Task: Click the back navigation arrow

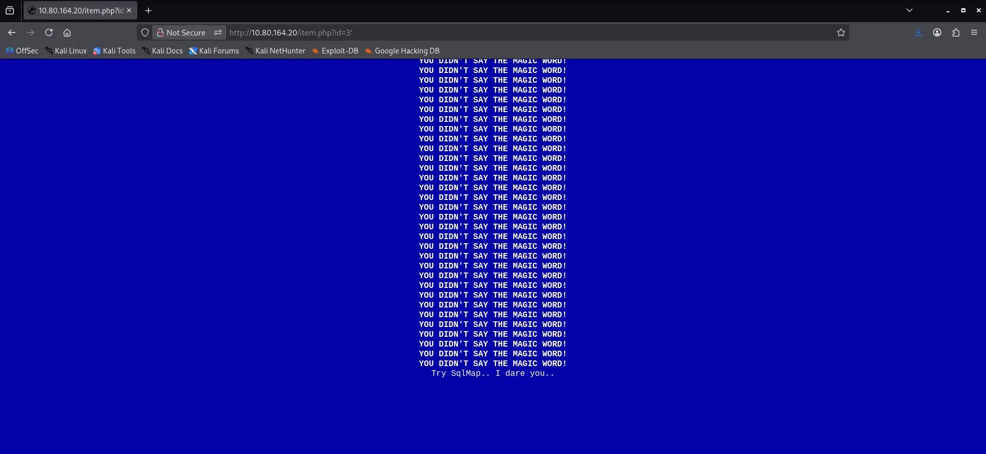Action: 12,32
